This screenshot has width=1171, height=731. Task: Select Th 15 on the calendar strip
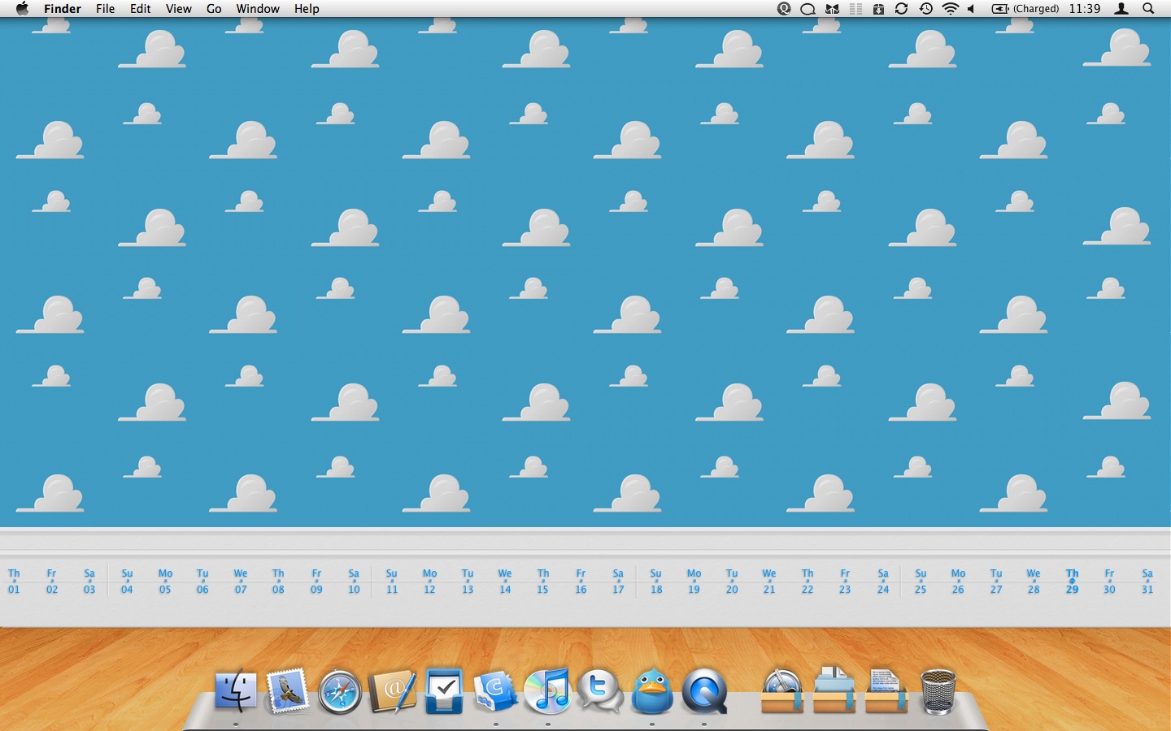click(x=543, y=582)
